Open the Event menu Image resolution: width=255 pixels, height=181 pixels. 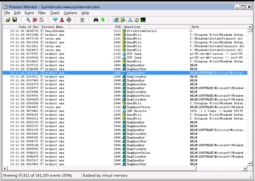(29, 13)
